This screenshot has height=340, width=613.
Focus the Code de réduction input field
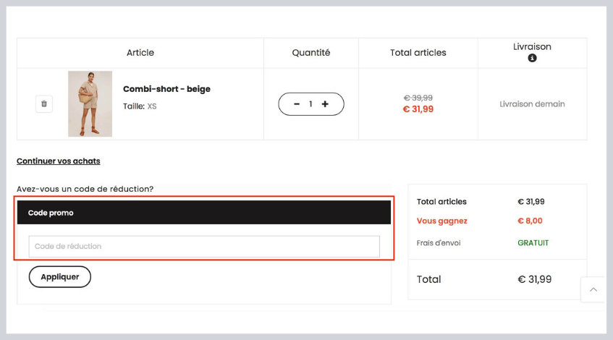click(x=203, y=246)
